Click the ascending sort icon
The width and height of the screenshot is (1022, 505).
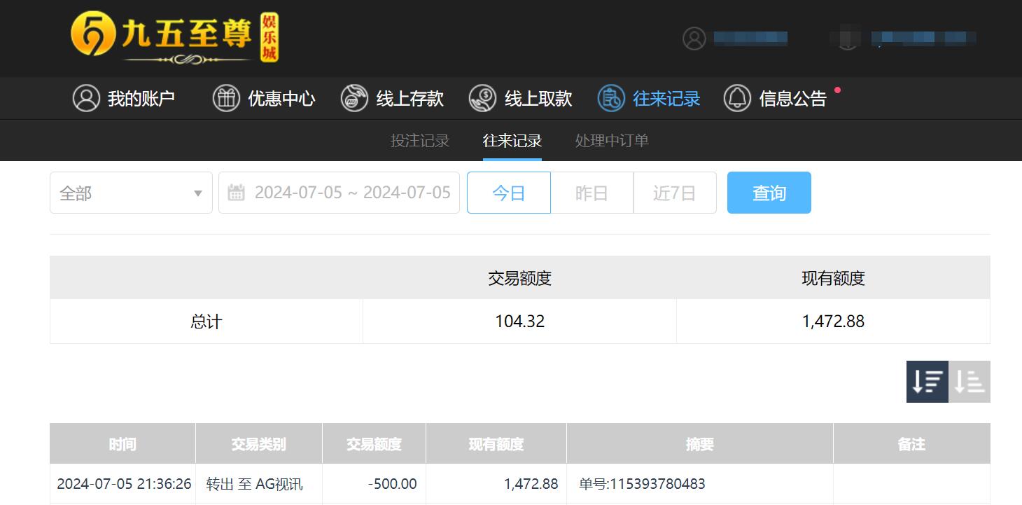(969, 381)
